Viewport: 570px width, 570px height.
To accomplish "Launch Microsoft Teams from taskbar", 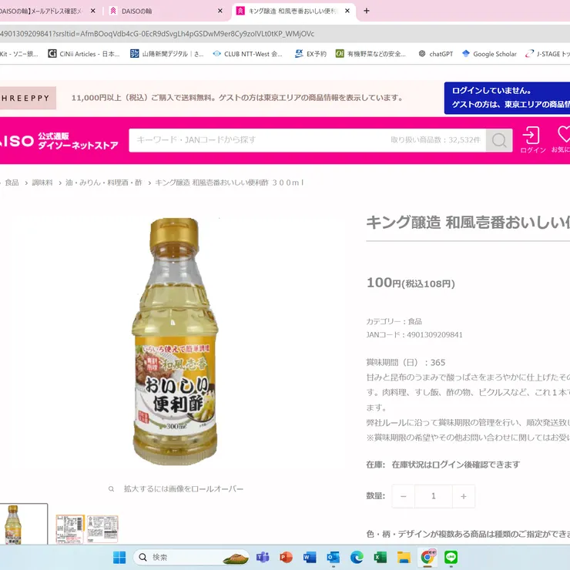I will coord(263,557).
